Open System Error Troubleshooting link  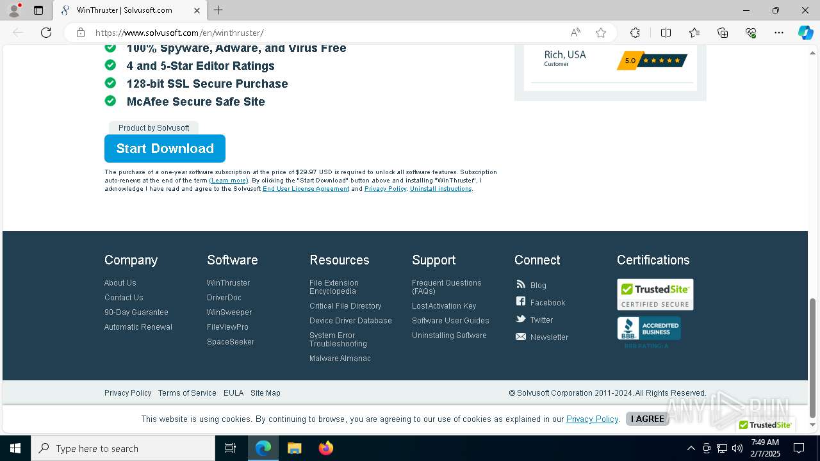[338, 339]
